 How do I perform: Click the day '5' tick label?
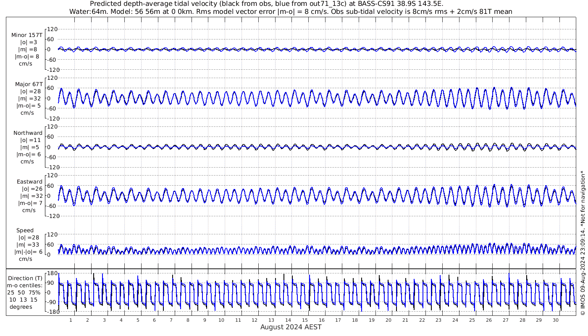138,320
